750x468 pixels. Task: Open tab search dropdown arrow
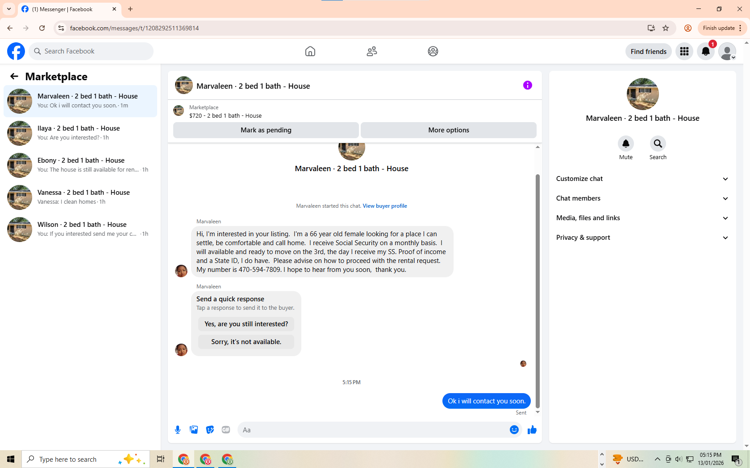[9, 9]
